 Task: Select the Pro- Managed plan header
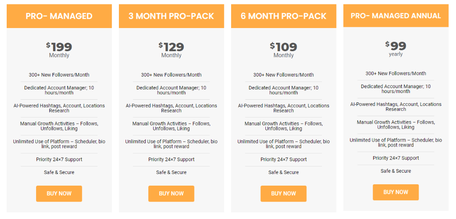point(59,16)
